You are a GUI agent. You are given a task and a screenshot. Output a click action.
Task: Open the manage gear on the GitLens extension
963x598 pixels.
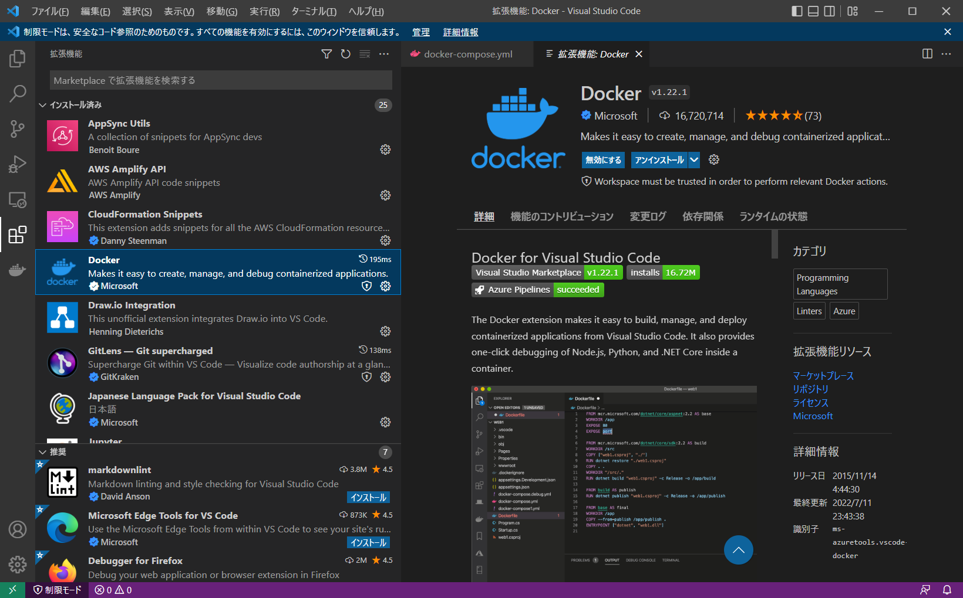point(385,377)
